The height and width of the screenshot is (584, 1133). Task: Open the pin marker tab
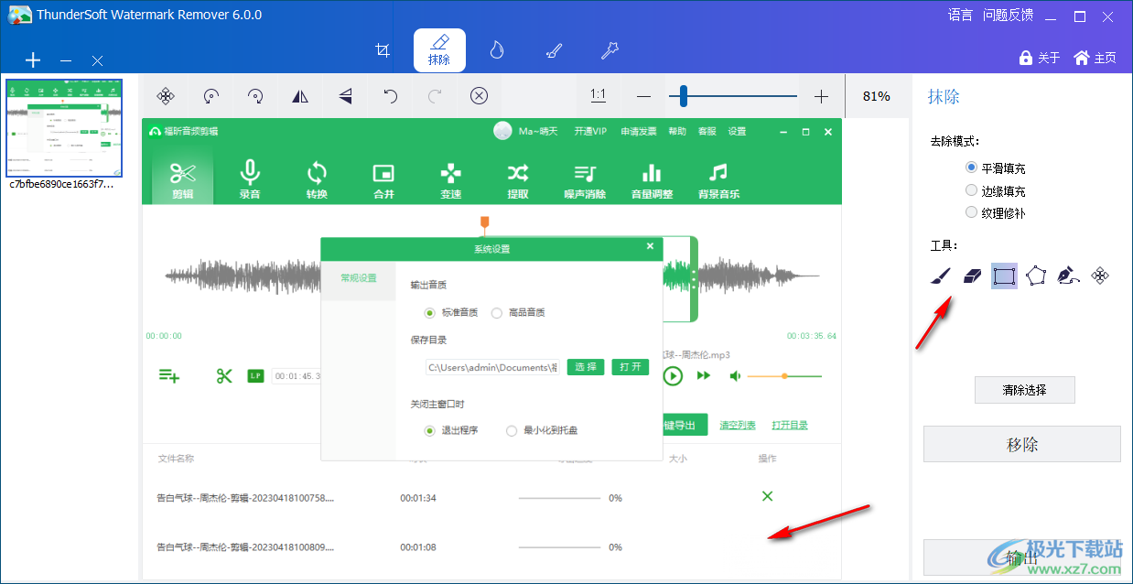610,50
